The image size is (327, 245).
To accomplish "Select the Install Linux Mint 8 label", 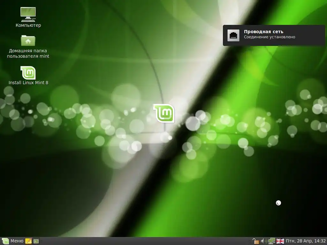I will 28,83.
